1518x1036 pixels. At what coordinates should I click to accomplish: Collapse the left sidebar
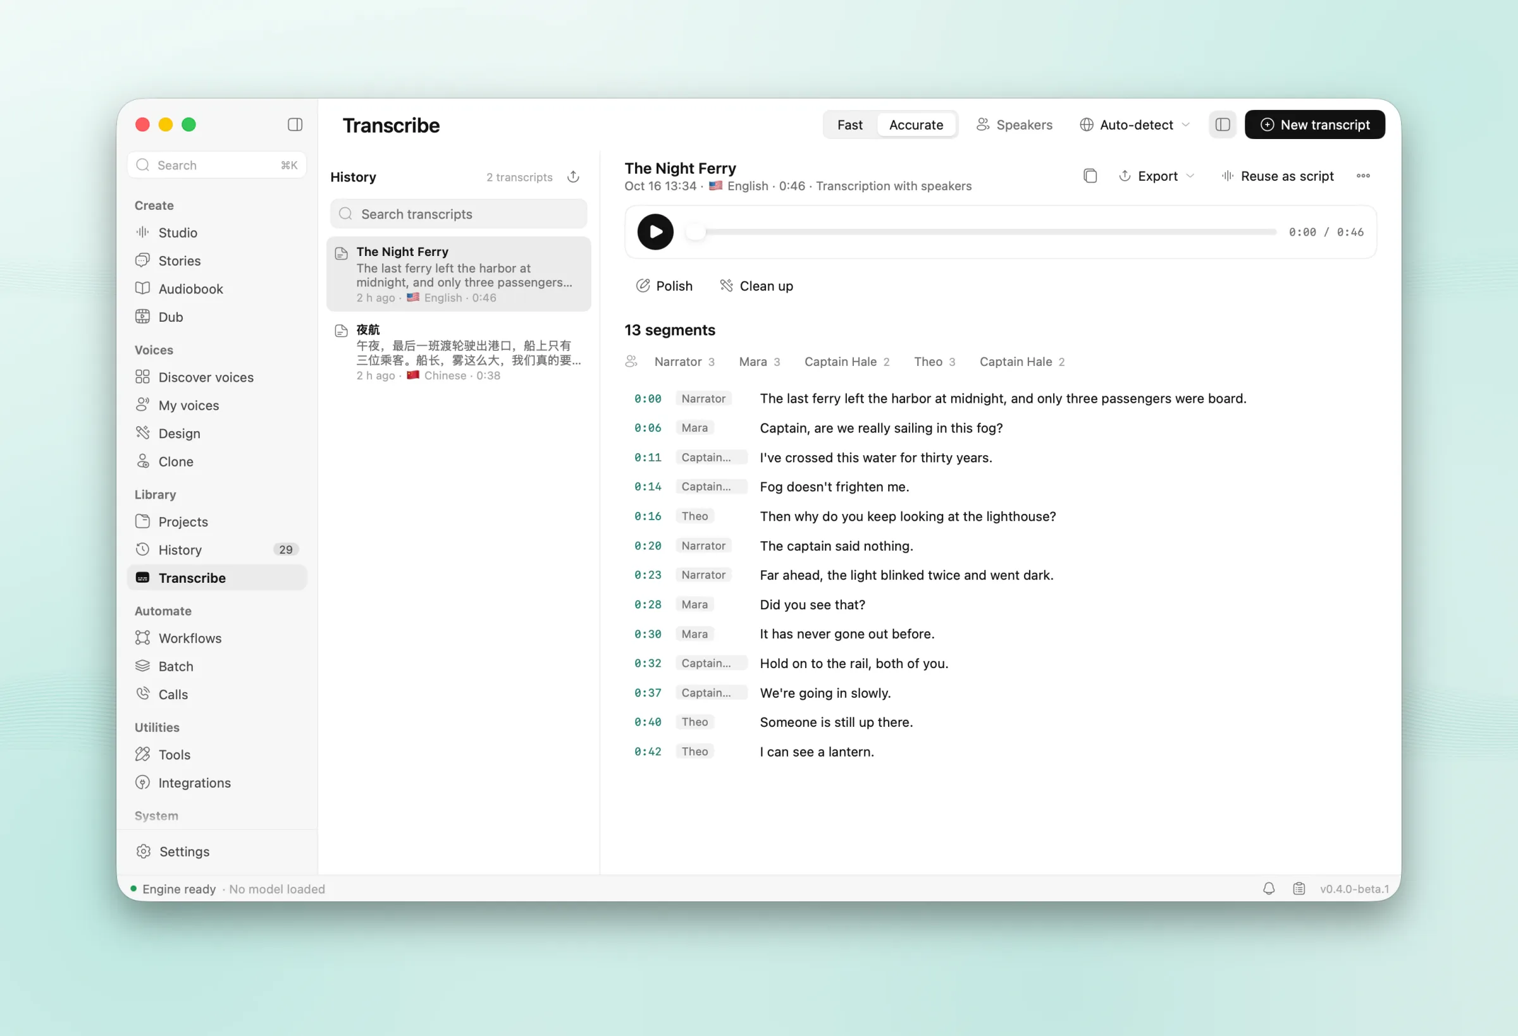pyautogui.click(x=295, y=125)
